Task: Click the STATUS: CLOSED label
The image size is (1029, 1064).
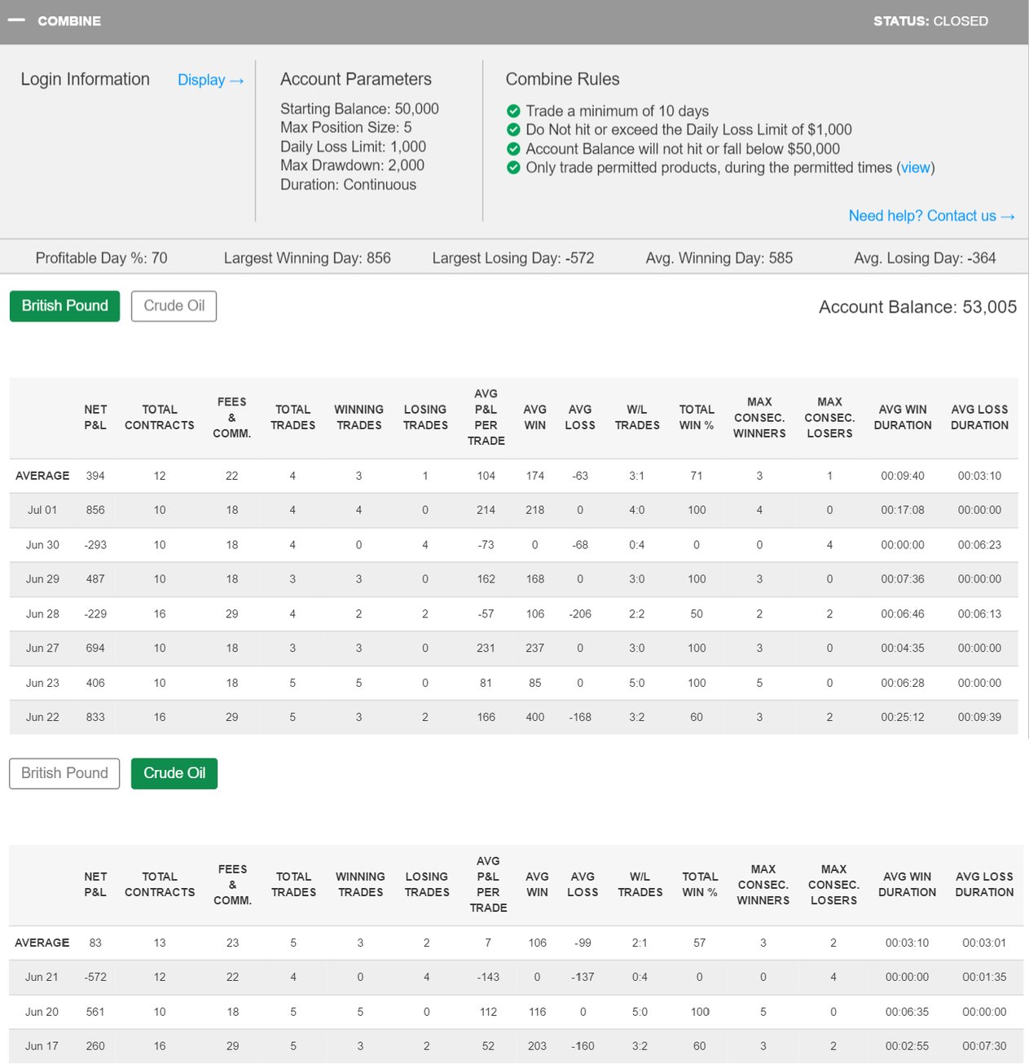Action: click(930, 21)
